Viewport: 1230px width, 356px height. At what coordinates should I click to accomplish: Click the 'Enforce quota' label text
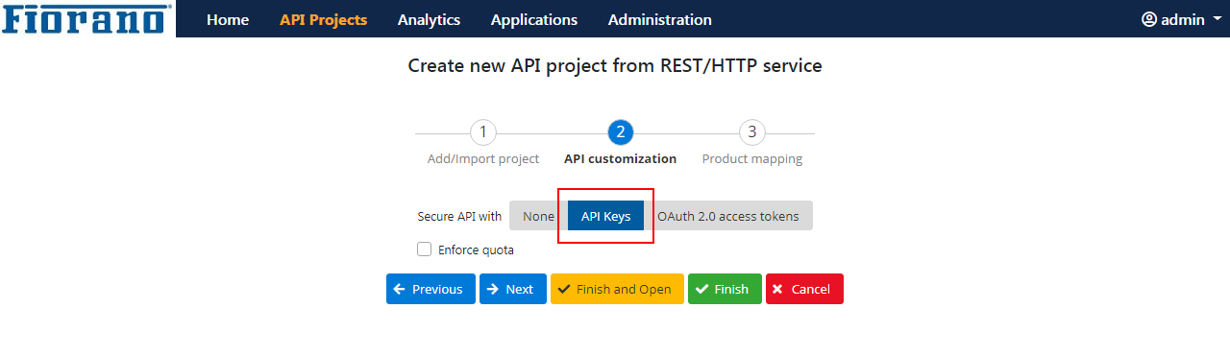pos(476,250)
